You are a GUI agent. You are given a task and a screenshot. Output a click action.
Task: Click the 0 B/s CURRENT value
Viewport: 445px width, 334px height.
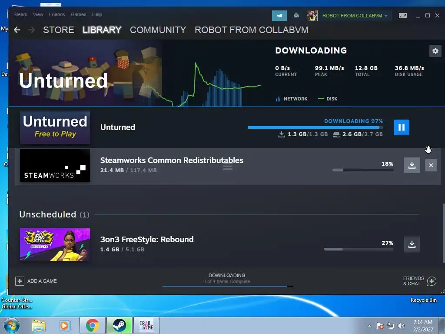[x=282, y=68]
